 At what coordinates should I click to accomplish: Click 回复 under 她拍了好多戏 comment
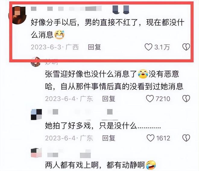109,138
